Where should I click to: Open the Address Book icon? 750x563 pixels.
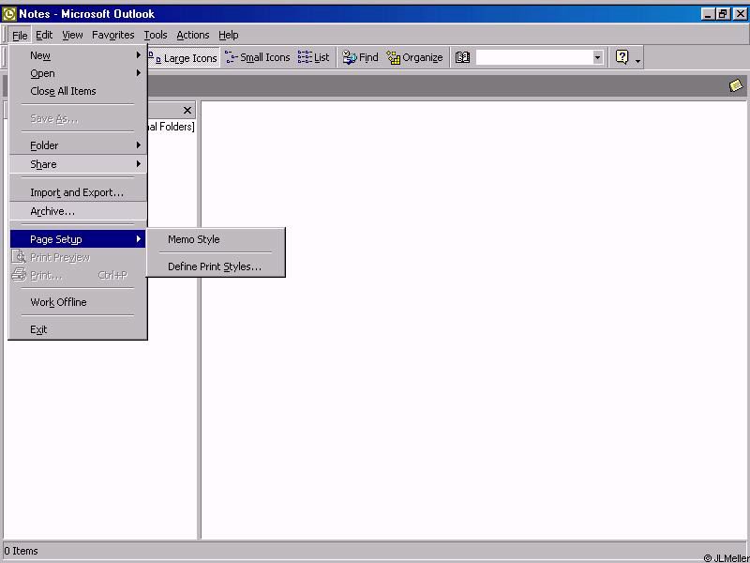[x=462, y=58]
